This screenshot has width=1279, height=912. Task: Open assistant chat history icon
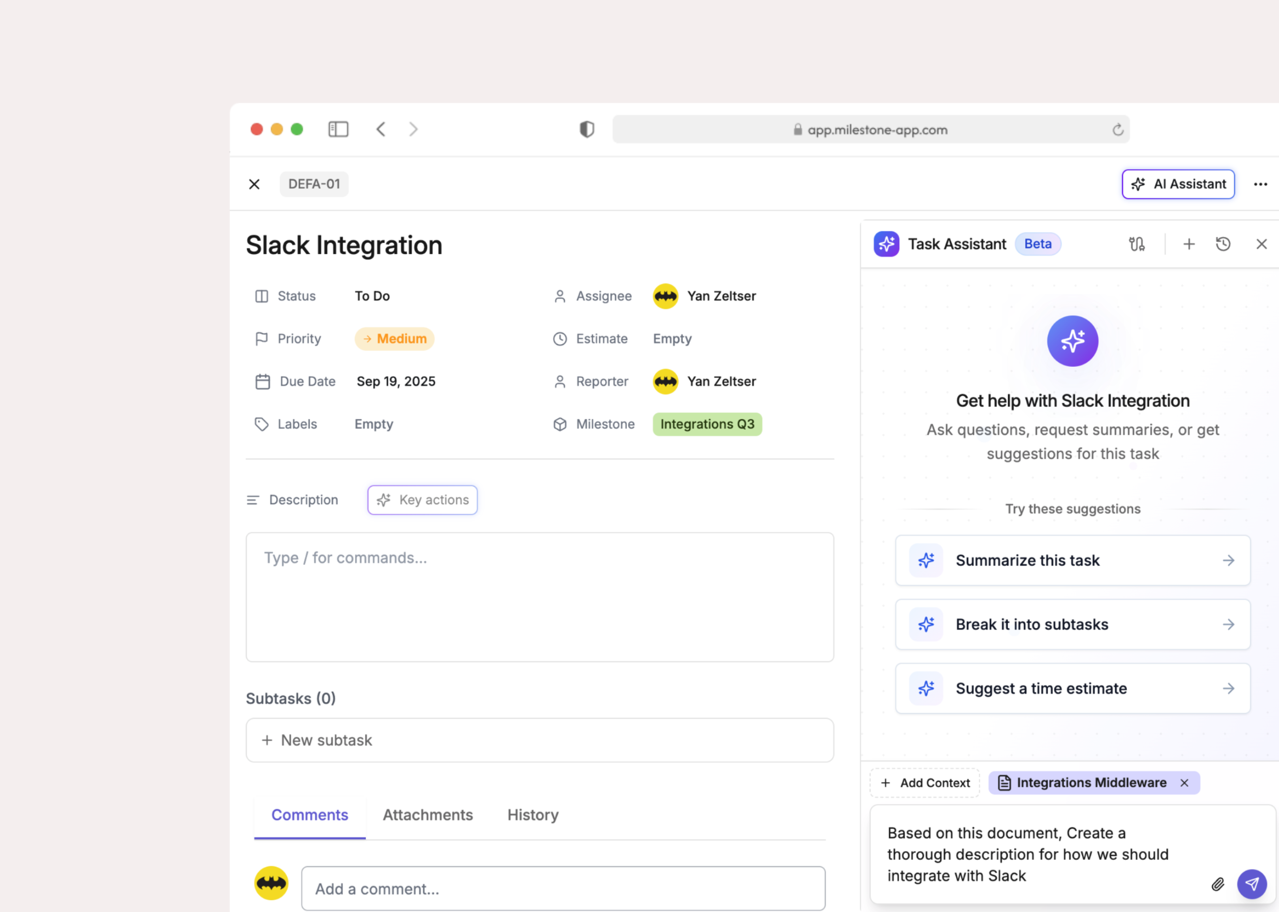1223,244
